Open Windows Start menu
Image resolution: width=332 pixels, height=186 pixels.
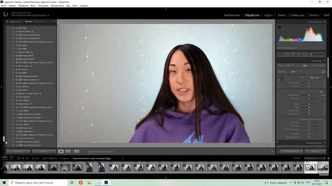[x=4, y=182]
